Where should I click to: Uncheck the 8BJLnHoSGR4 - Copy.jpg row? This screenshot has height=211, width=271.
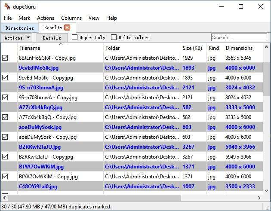coord(5,58)
